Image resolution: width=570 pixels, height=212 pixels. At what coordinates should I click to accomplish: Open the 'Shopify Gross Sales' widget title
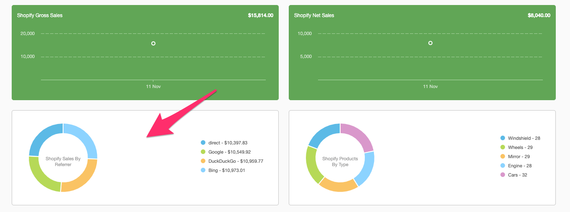[40, 15]
